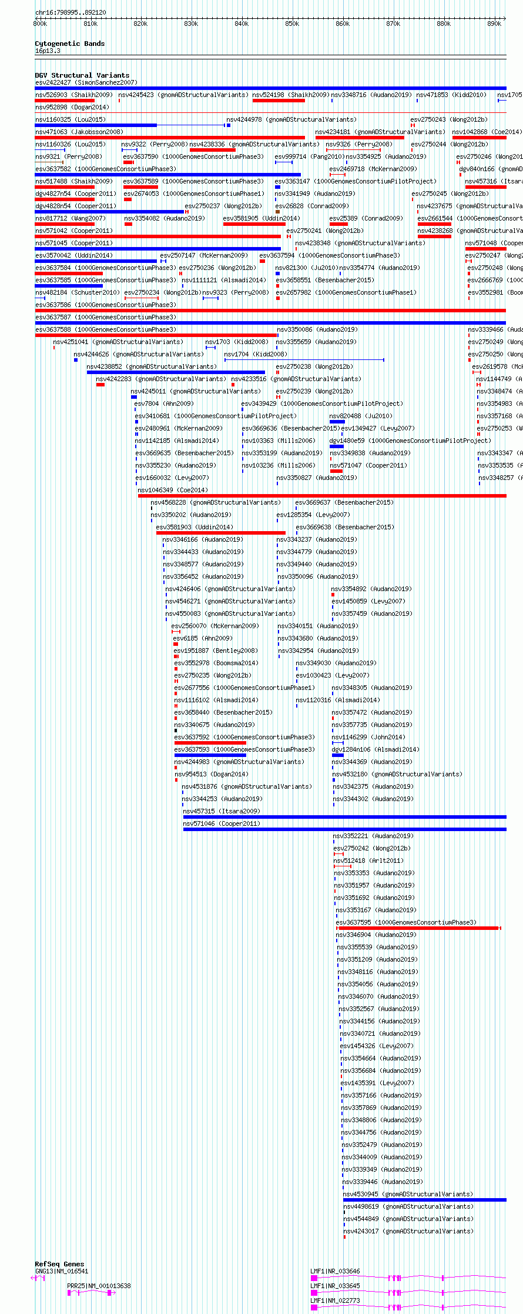Open nsv820488 (Ju2010) variant
523x1314 pixels.
(x=361, y=416)
